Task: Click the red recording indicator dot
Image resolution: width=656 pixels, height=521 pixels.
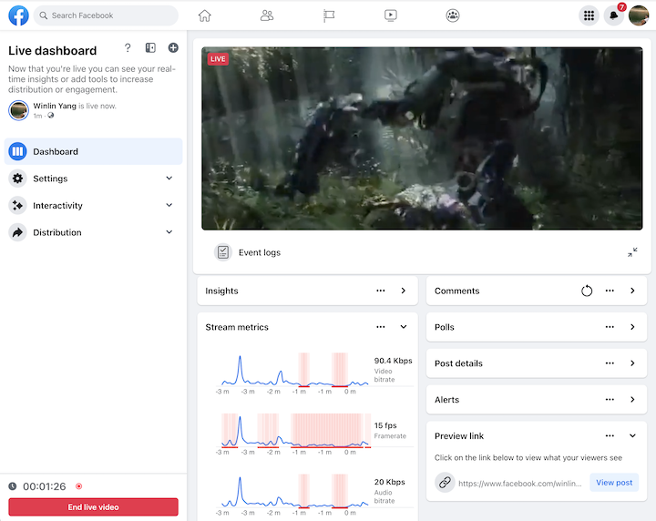Action: (78, 485)
